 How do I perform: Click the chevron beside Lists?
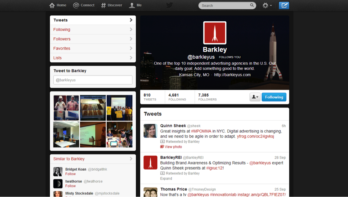(131, 58)
